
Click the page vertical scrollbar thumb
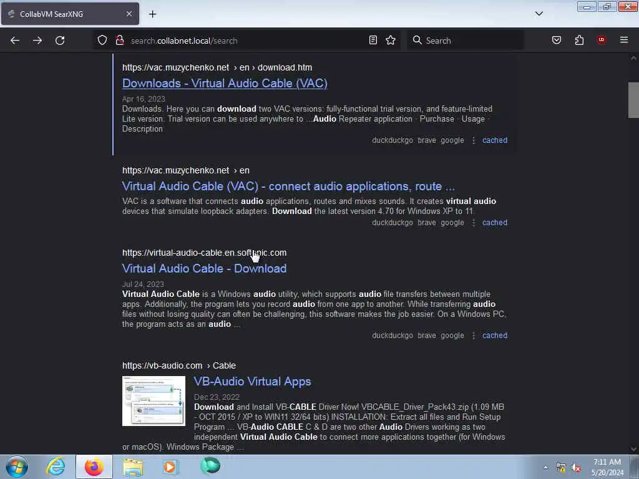click(633, 100)
